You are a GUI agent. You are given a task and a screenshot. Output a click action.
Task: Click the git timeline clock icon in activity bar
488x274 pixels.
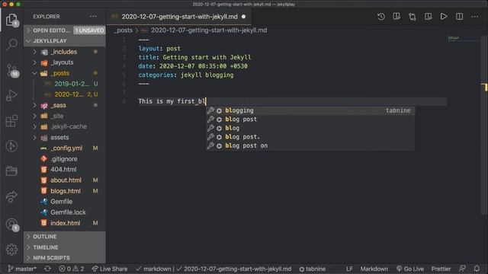pos(11,145)
